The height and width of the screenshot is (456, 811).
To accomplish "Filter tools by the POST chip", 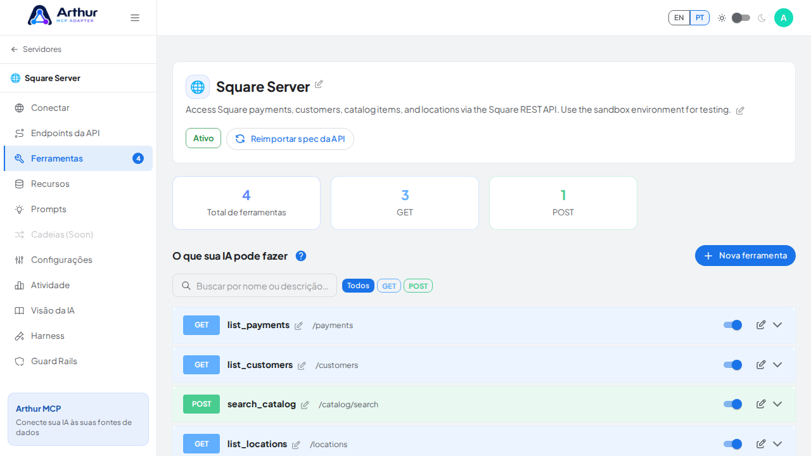I will click(418, 286).
